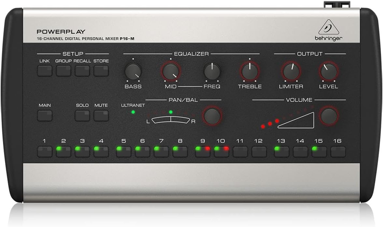383x227 pixels.
Task: Select channel 9 with red indicator lit
Action: (203, 150)
